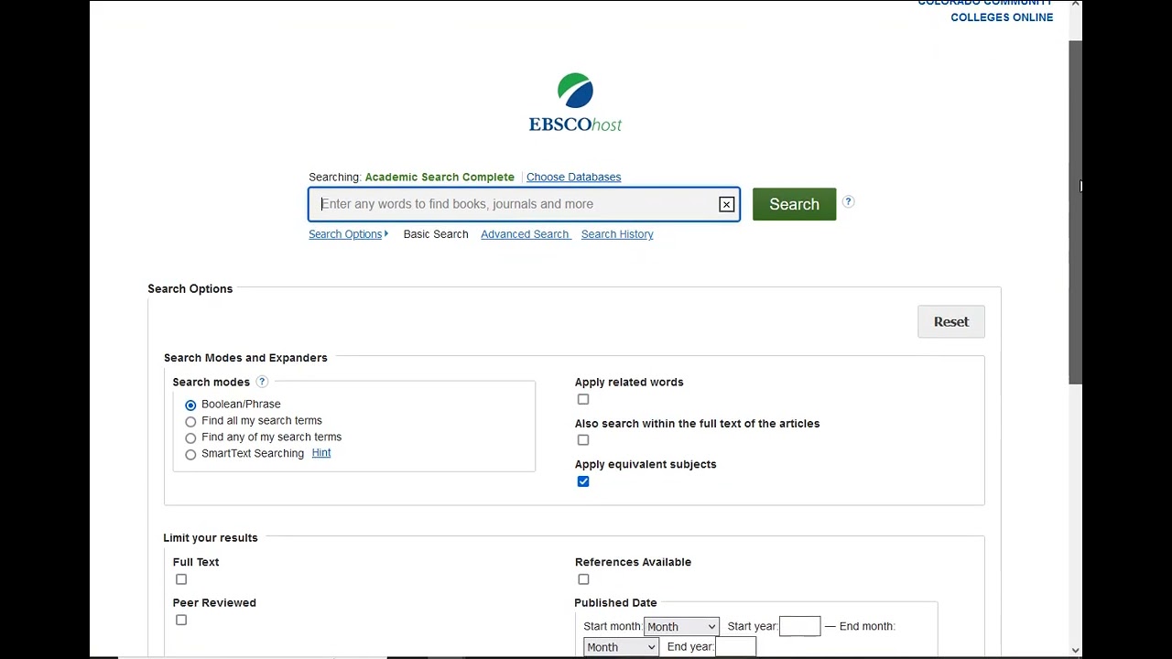Open Search modes help question mark icon

(262, 382)
